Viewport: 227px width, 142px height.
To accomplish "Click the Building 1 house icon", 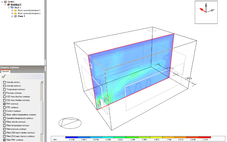I will click(x=9, y=5).
